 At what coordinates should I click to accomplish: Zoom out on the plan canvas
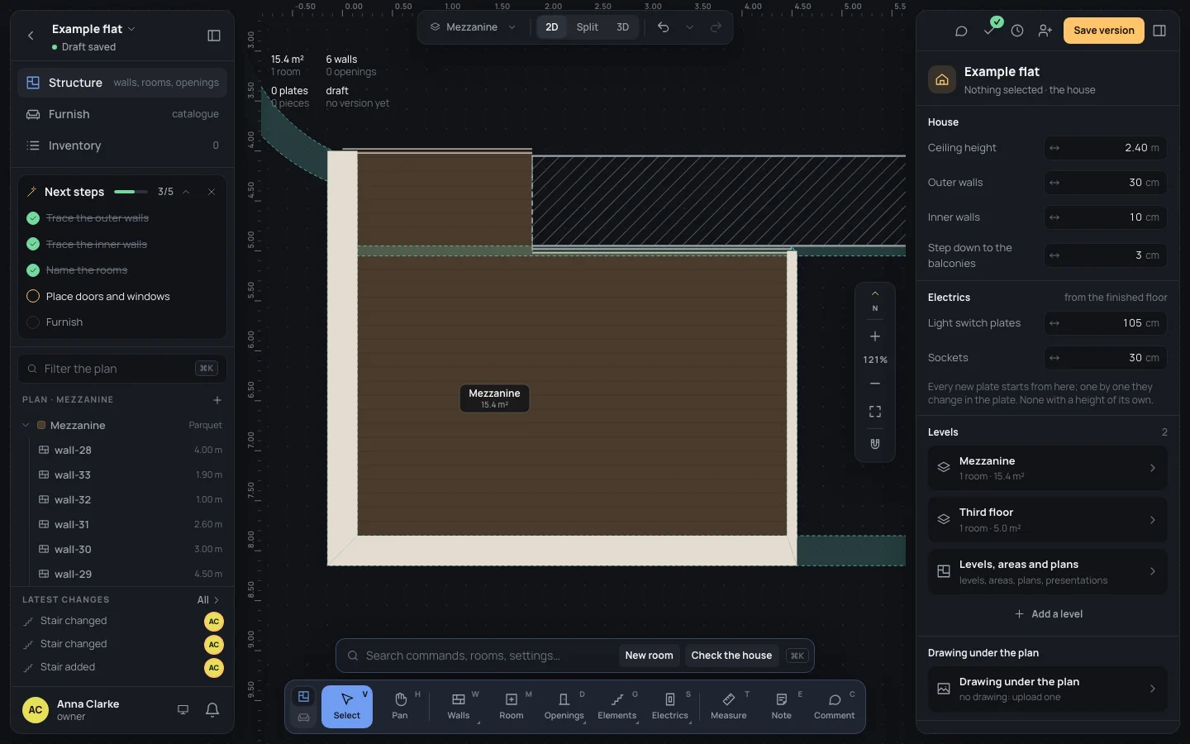pos(875,384)
